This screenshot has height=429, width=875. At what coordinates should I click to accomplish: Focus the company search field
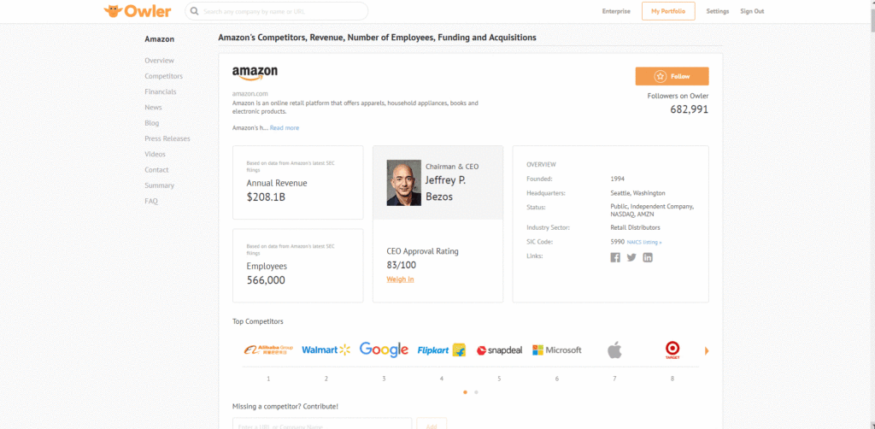pyautogui.click(x=277, y=11)
